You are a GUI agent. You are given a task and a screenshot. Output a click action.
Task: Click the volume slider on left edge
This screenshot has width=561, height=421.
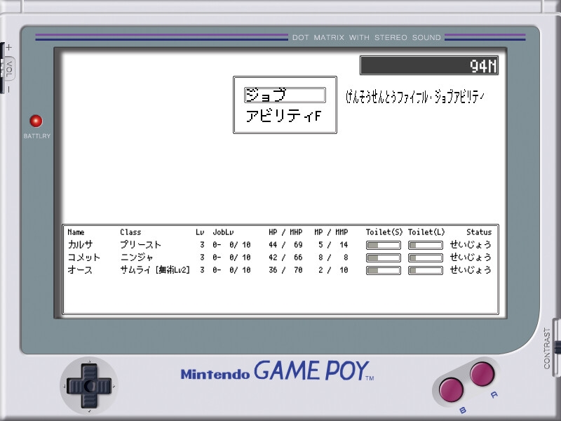(x=2, y=68)
